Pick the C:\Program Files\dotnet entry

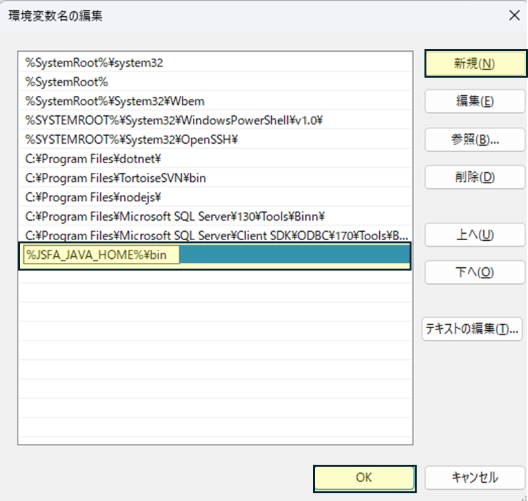pos(93,159)
